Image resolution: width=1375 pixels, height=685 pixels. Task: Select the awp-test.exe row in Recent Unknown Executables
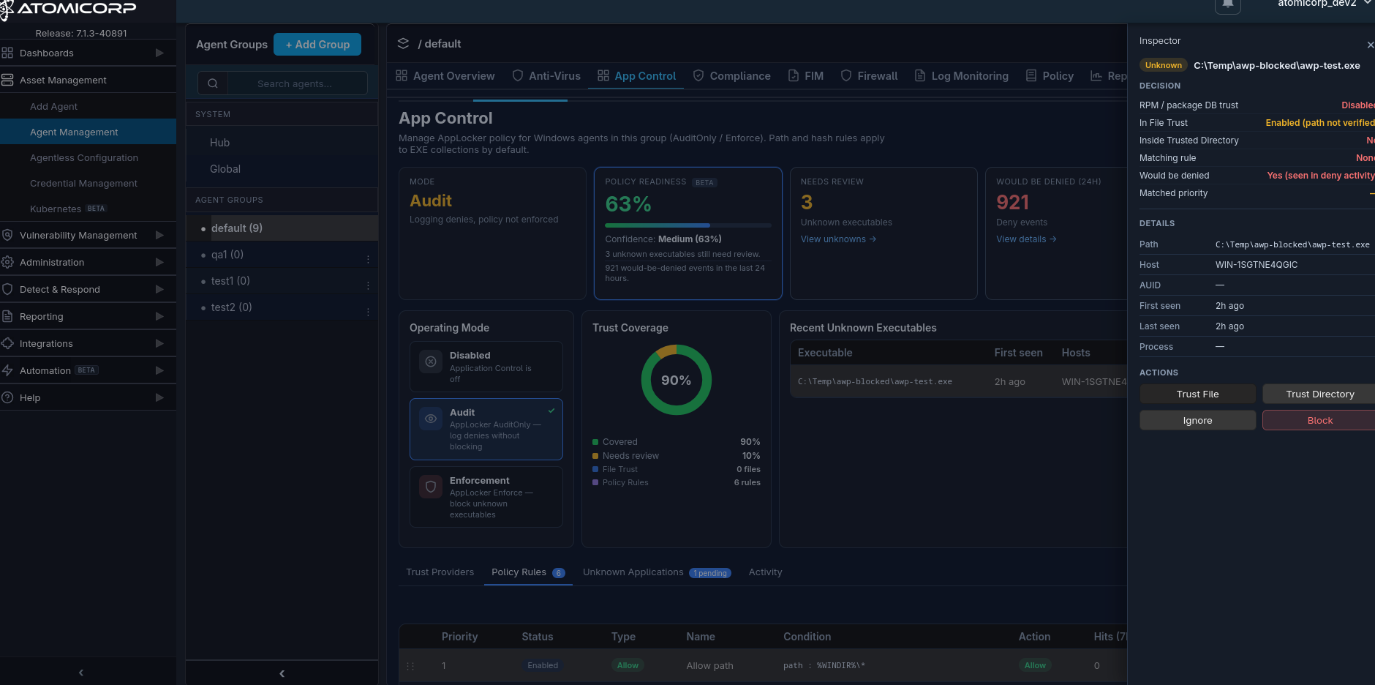point(959,381)
